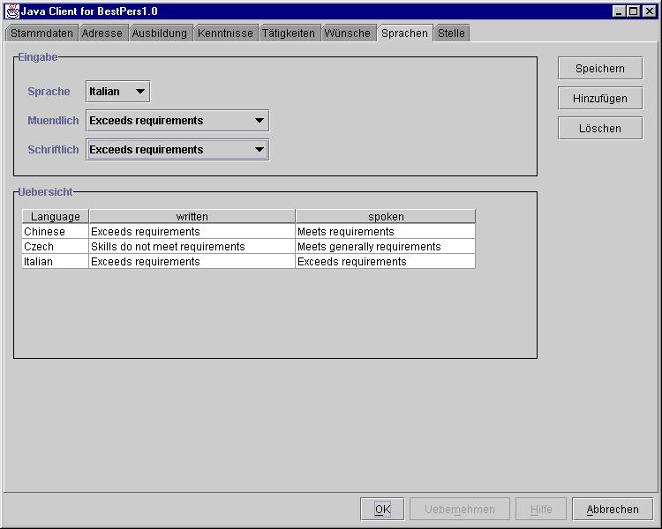Click the written column header
Viewport: 662px width, 529px height.
(192, 217)
